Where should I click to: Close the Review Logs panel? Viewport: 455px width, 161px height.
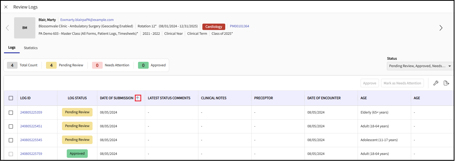[x=6, y=7]
